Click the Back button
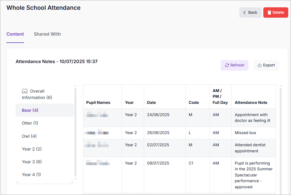The image size is (291, 195). [250, 12]
